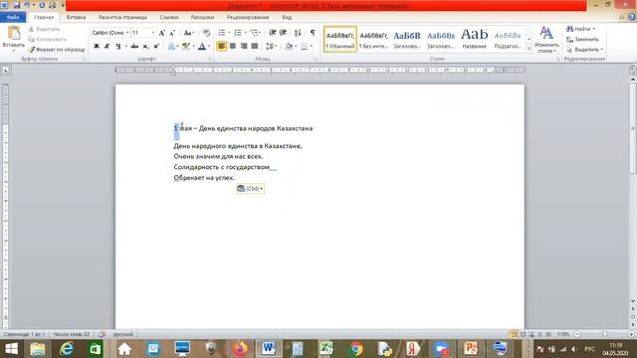Open multilevel list button
The height and width of the screenshot is (358, 637).
point(255,33)
